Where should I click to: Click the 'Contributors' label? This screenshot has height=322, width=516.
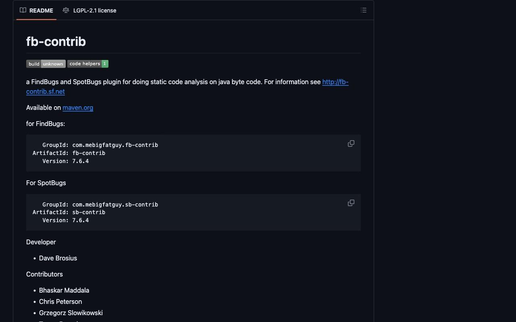click(x=44, y=274)
